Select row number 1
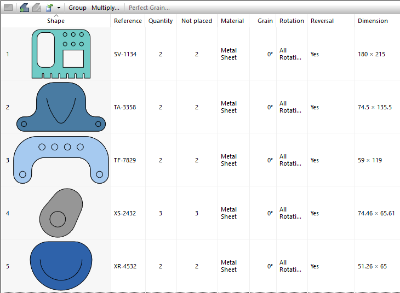 (x=8, y=54)
